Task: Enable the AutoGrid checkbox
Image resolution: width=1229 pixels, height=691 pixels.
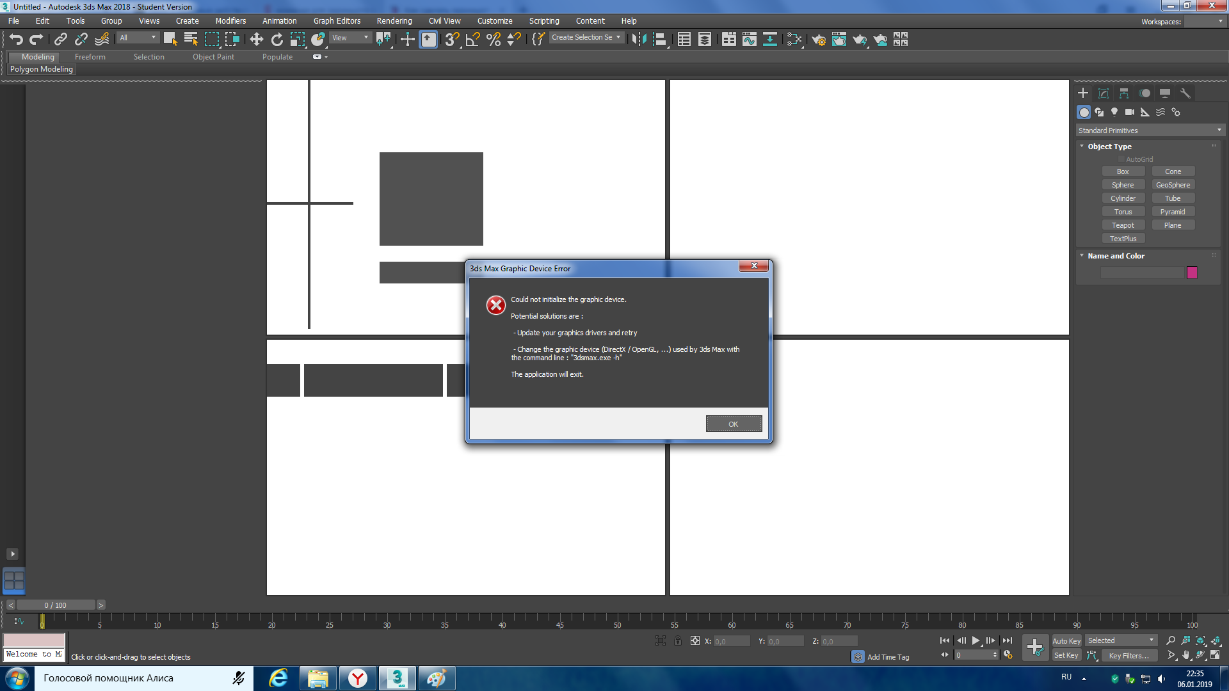Action: tap(1121, 159)
